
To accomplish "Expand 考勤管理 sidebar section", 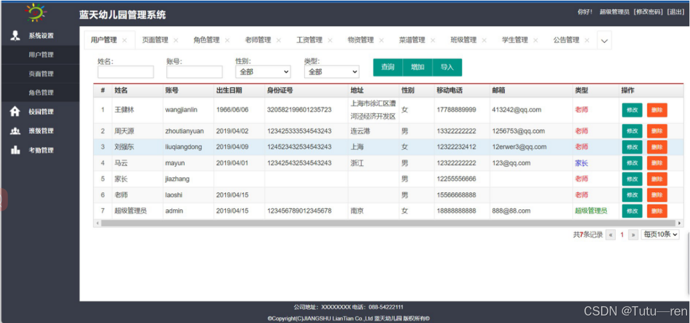I will [x=40, y=150].
